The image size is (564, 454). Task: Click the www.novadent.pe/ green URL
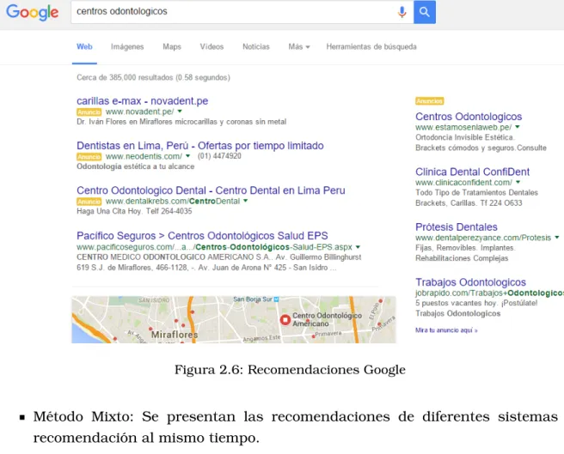pyautogui.click(x=139, y=112)
